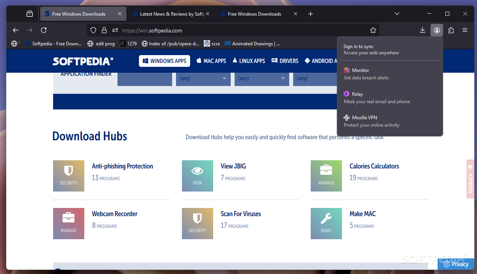
Task: Click Sign in to sync
Action: [x=390, y=50]
